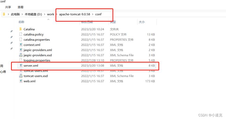Select the catalina.policy file icon
The height and width of the screenshot is (119, 226).
click(21, 34)
